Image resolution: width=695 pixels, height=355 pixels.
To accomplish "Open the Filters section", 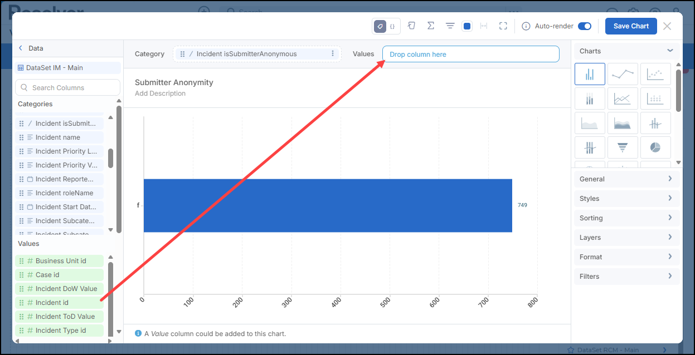I will [627, 277].
